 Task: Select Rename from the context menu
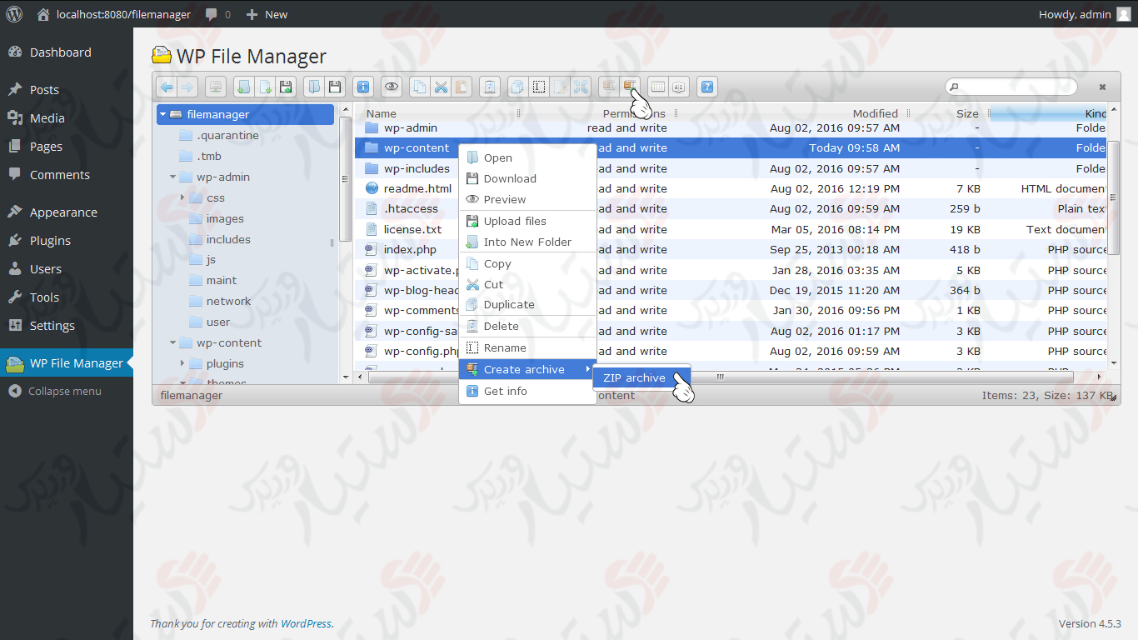[x=503, y=347]
